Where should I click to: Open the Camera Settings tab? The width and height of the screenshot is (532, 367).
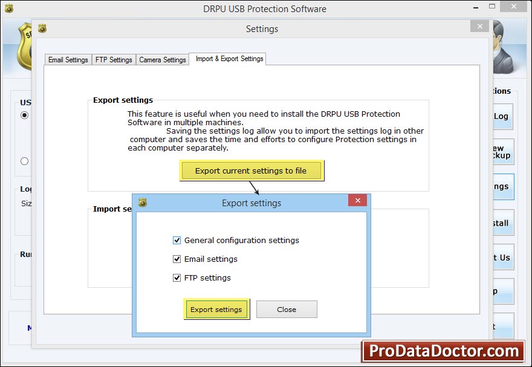tap(162, 59)
